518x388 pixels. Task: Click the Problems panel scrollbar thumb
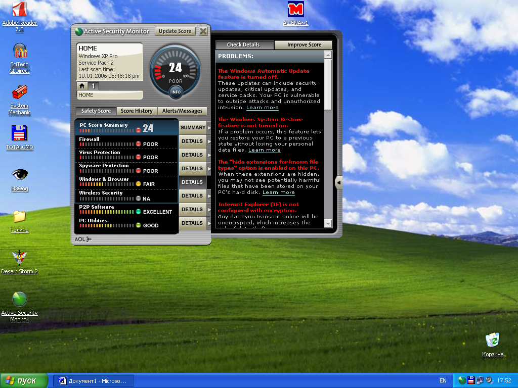pyautogui.click(x=328, y=84)
